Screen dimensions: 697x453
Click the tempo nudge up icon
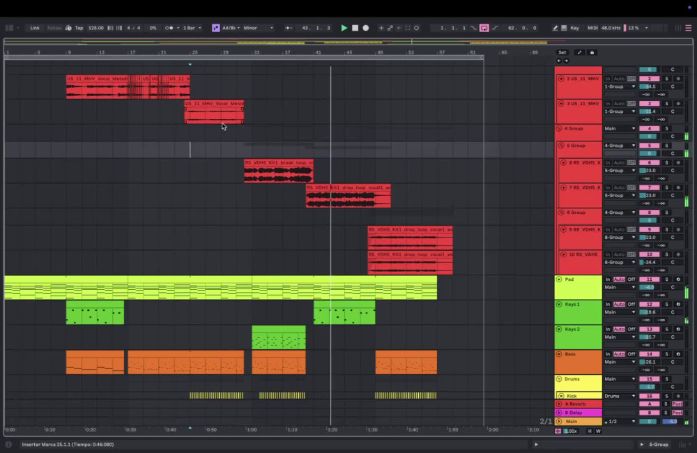119,28
